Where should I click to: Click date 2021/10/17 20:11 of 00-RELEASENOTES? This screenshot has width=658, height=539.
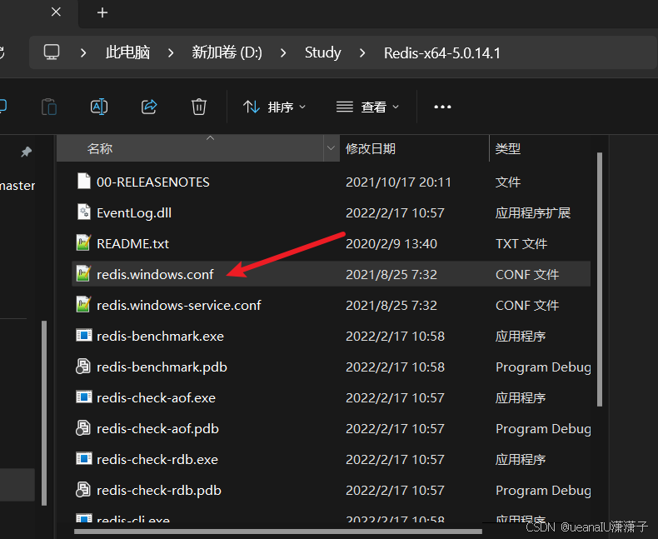click(x=398, y=182)
